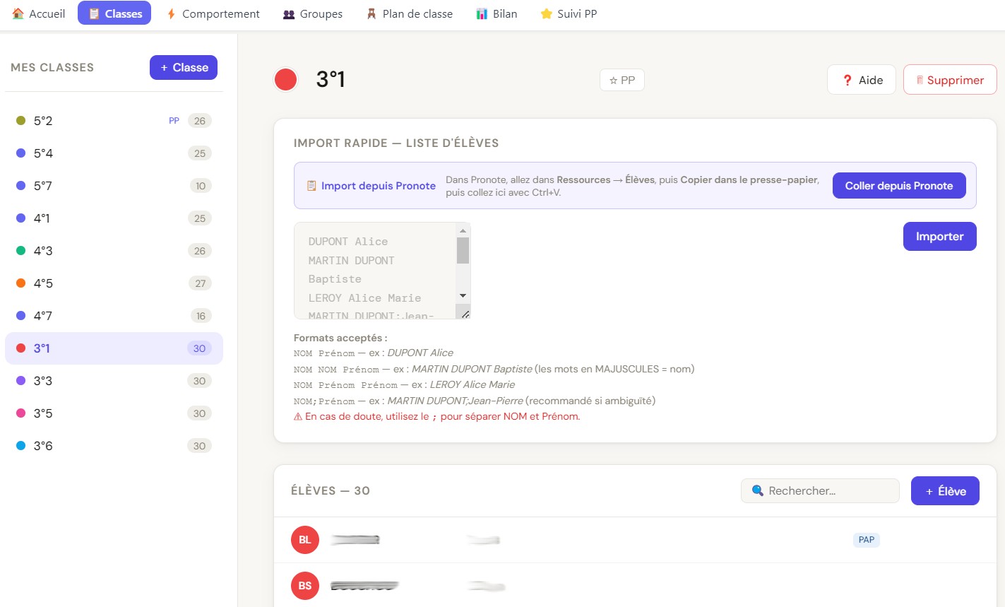Image resolution: width=1005 pixels, height=607 pixels.
Task: Click the BS student avatar
Action: 304,586
